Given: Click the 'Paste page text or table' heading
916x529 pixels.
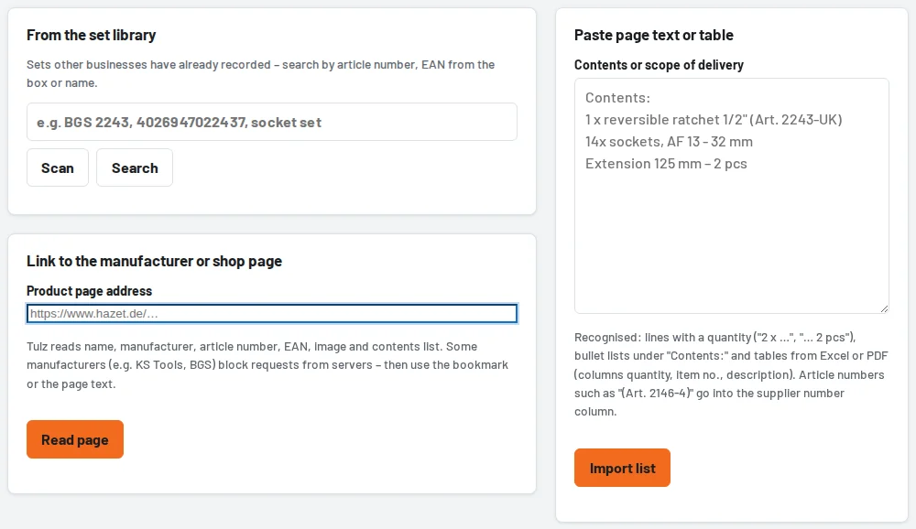Looking at the screenshot, I should coord(654,35).
